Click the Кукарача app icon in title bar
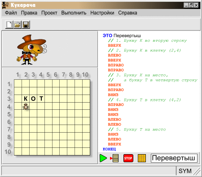Image resolution: width=202 pixels, height=177 pixels. pyautogui.click(x=5, y=5)
